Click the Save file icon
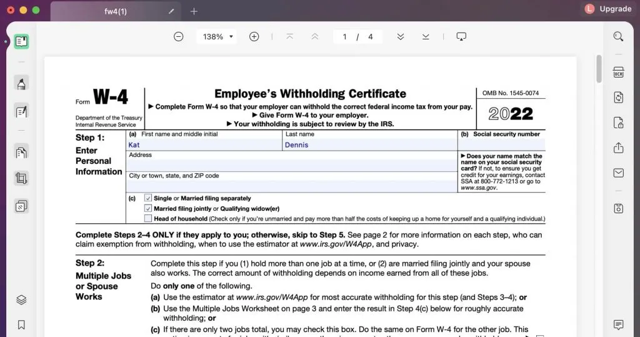Screen dimensions: 640x337 click(x=618, y=208)
